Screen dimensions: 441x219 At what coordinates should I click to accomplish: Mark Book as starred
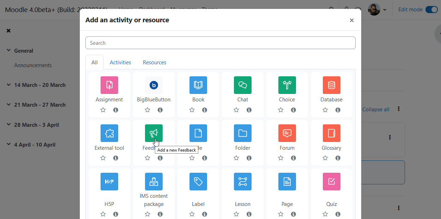pyautogui.click(x=192, y=110)
